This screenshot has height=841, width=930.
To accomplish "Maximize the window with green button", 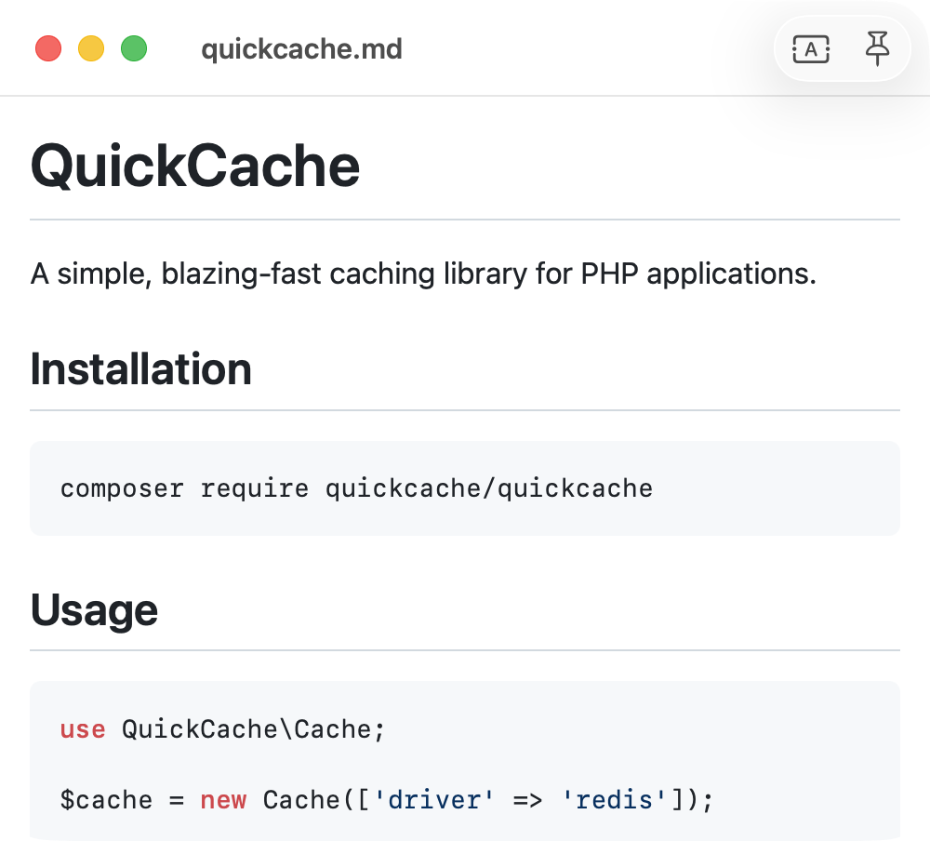I will tap(134, 48).
